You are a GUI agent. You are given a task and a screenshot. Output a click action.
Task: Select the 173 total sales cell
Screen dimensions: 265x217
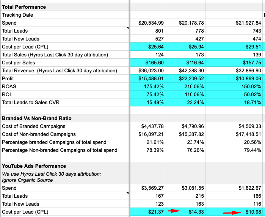[x=185, y=55]
